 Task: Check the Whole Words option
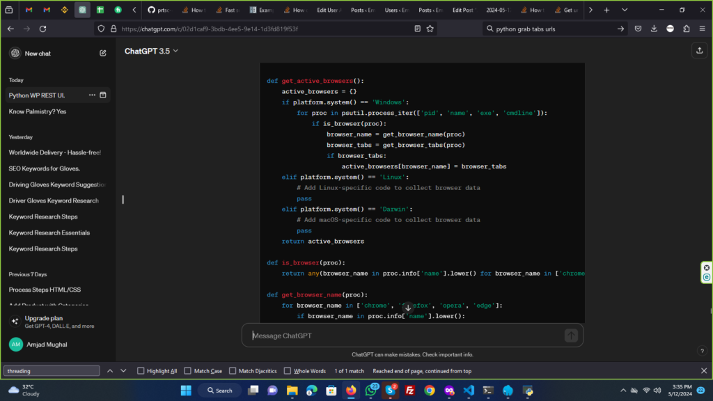tap(288, 371)
